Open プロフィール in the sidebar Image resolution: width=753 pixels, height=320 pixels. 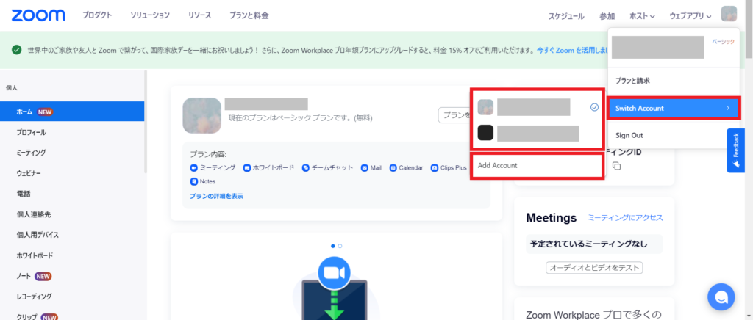(x=32, y=132)
